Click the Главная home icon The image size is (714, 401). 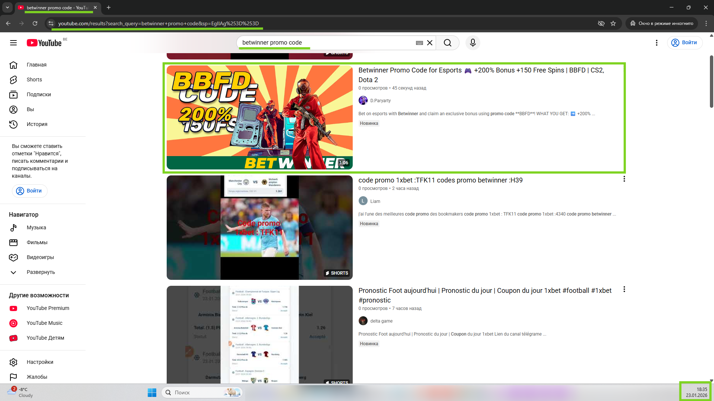pos(13,65)
